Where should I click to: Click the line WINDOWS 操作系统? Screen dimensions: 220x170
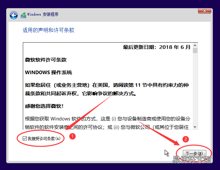tap(49, 73)
